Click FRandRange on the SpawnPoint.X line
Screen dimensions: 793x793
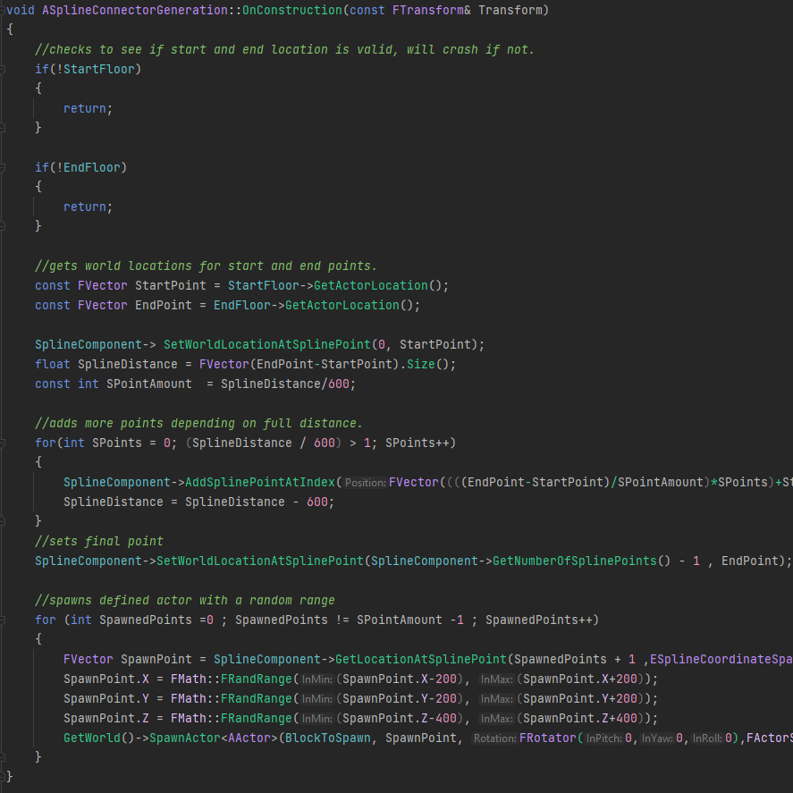pyautogui.click(x=257, y=679)
